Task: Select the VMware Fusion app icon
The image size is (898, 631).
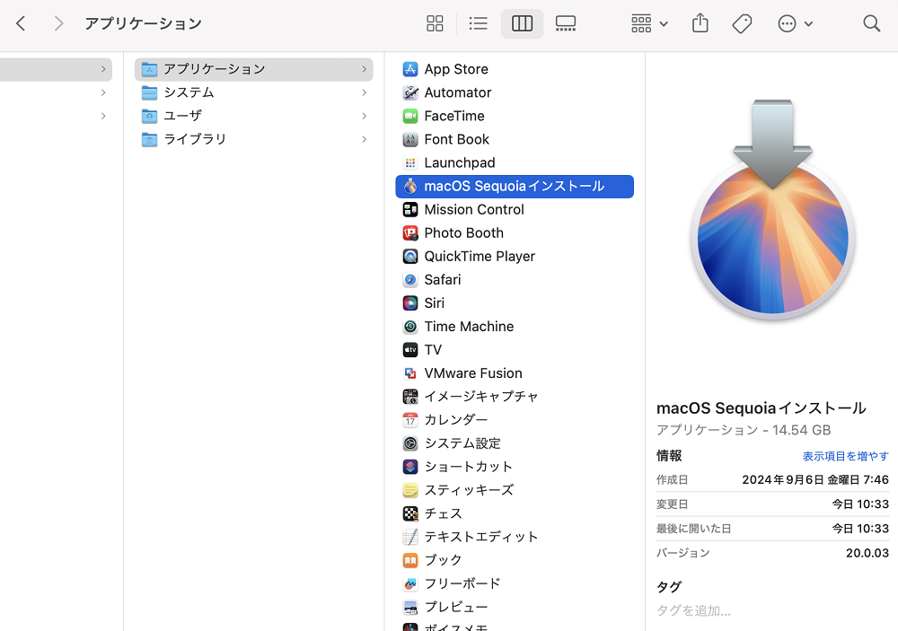Action: pyautogui.click(x=410, y=373)
